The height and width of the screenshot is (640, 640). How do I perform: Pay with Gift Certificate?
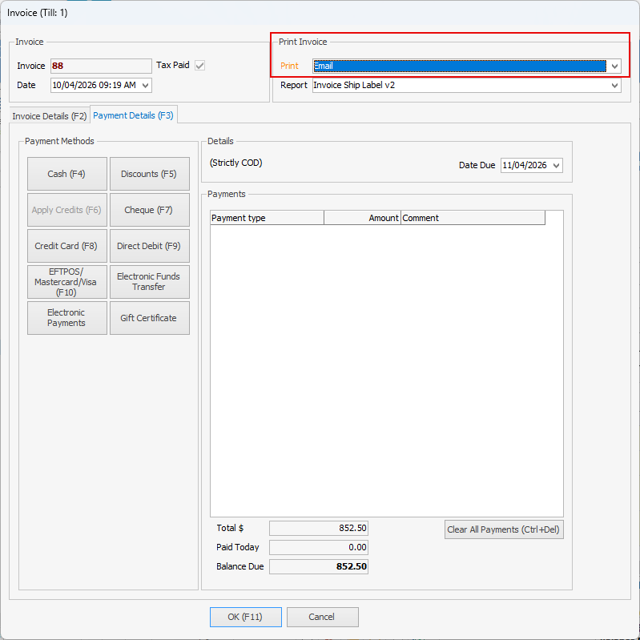click(x=149, y=318)
